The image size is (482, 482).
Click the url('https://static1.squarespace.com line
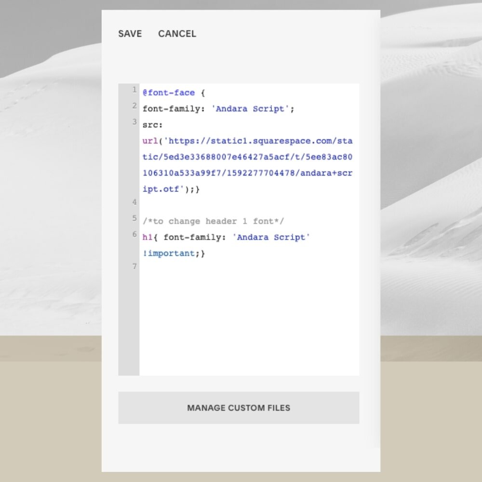pyautogui.click(x=247, y=141)
